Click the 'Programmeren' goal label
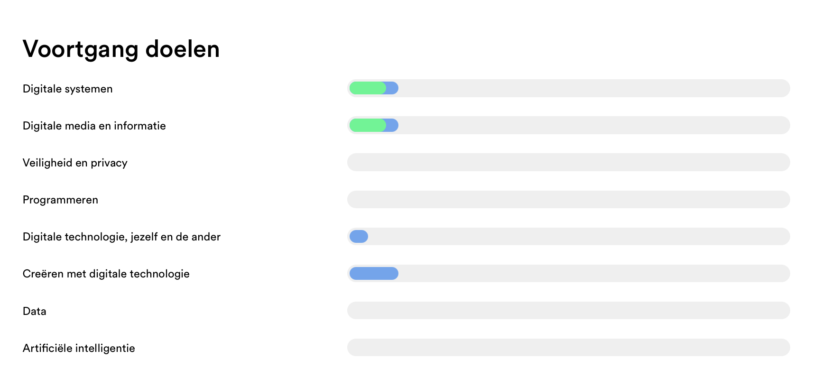 60,200
